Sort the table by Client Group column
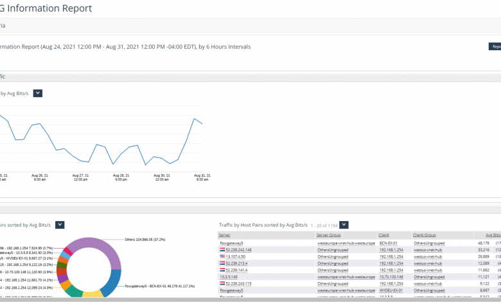This screenshot has width=501, height=302. [x=425, y=236]
